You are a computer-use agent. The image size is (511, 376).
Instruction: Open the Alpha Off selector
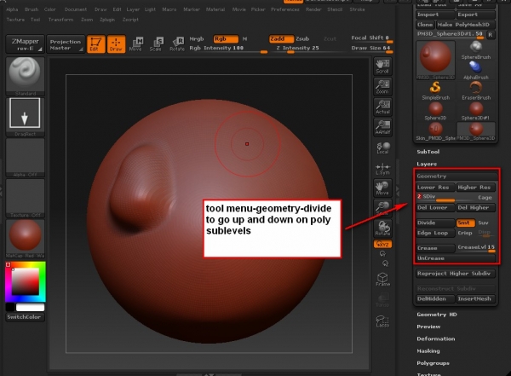point(25,158)
